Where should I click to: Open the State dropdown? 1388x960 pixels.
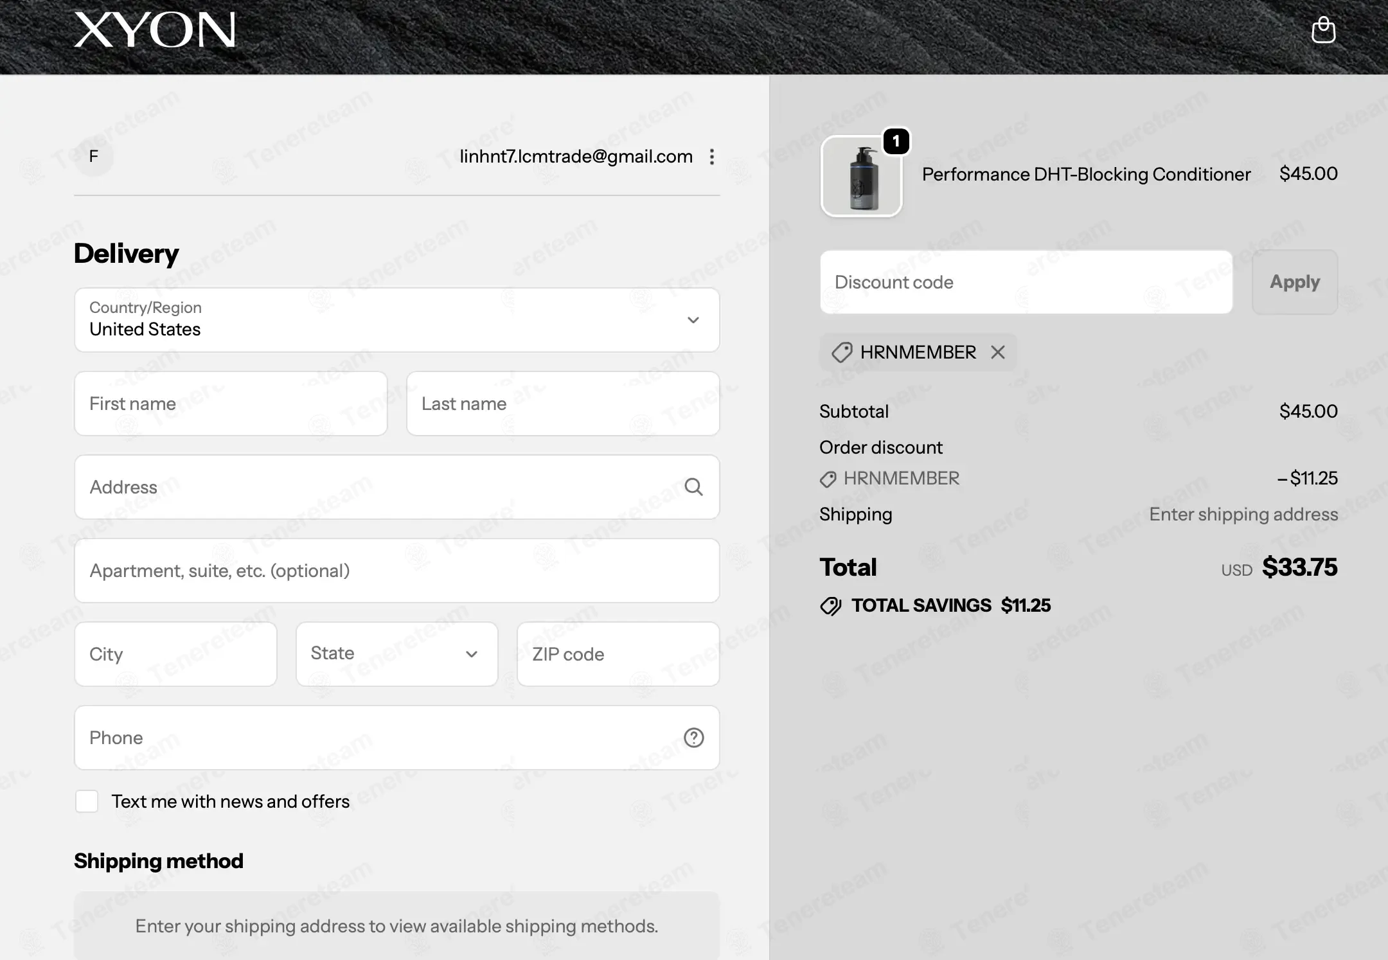397,654
